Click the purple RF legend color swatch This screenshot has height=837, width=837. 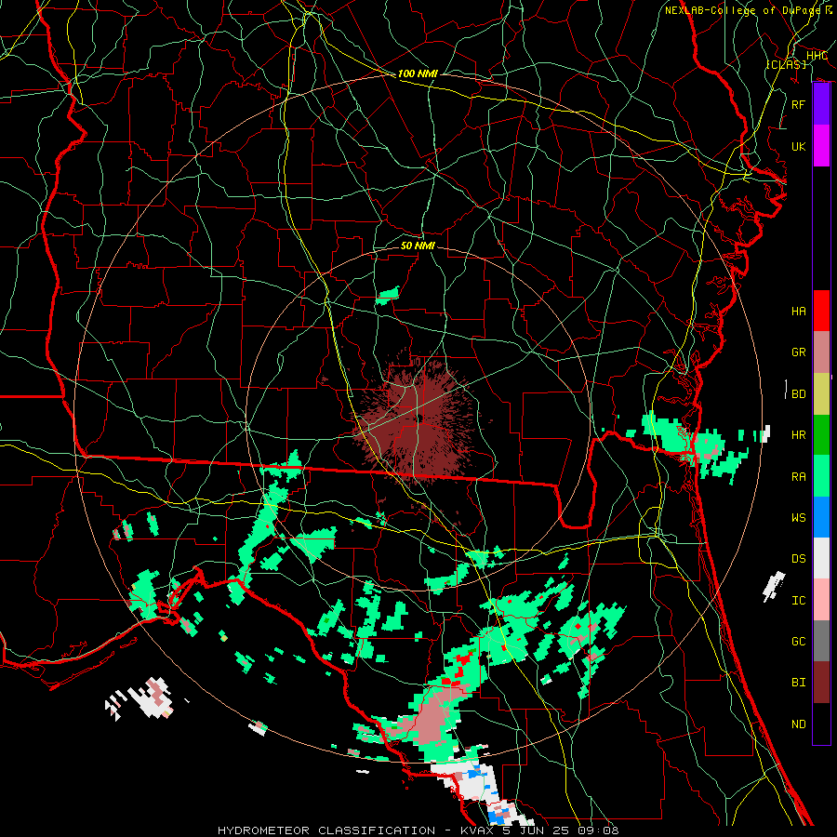click(x=821, y=104)
